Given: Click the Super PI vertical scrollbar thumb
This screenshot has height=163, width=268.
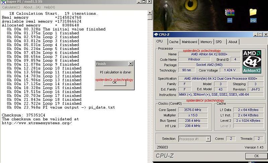Looking at the screenshot, I should click(150, 17).
